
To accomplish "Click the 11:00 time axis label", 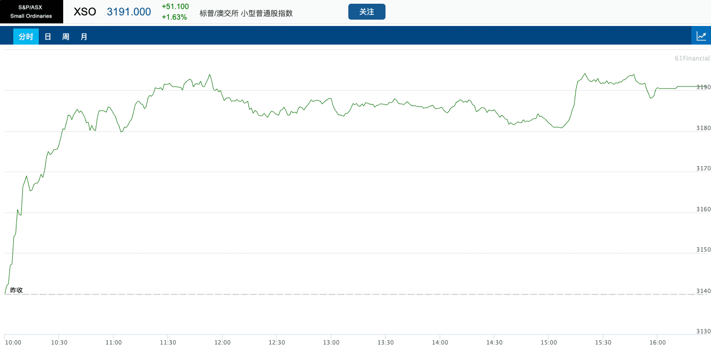I will click(114, 342).
